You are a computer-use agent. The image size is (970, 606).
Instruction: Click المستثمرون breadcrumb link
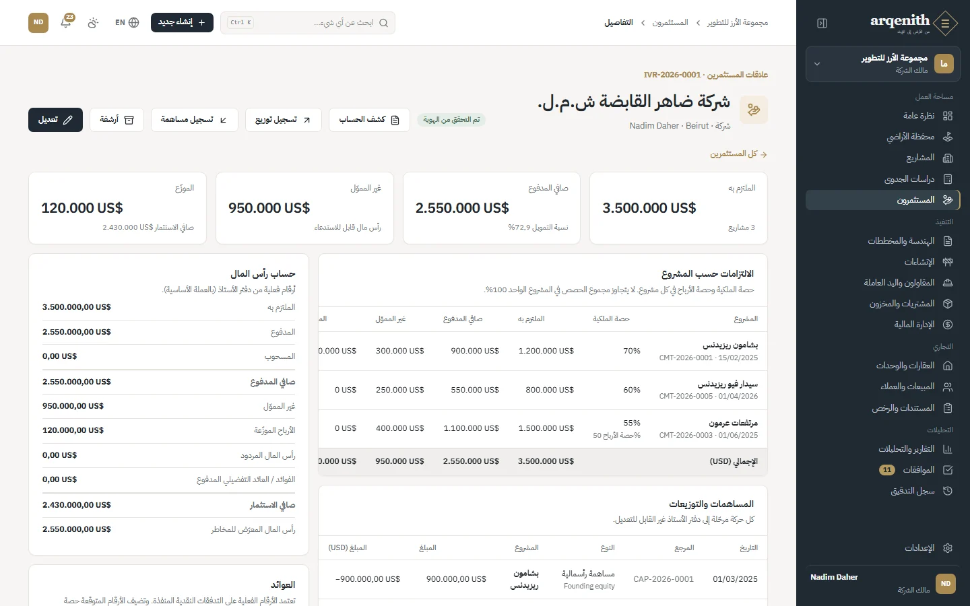point(670,23)
